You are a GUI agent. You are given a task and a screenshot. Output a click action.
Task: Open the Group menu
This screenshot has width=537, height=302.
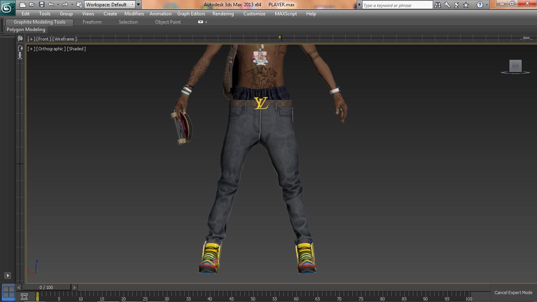pos(66,14)
